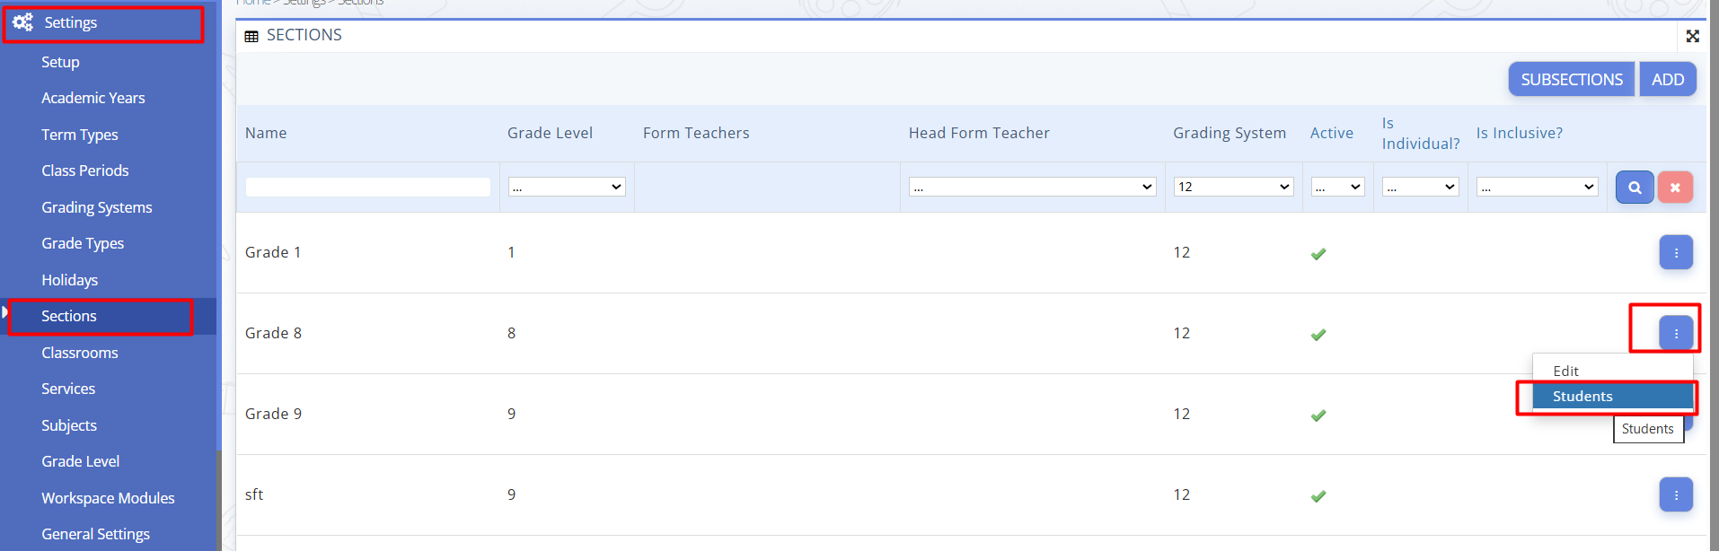The height and width of the screenshot is (551, 1719).
Task: Click the red clear filter icon
Action: pos(1674,188)
